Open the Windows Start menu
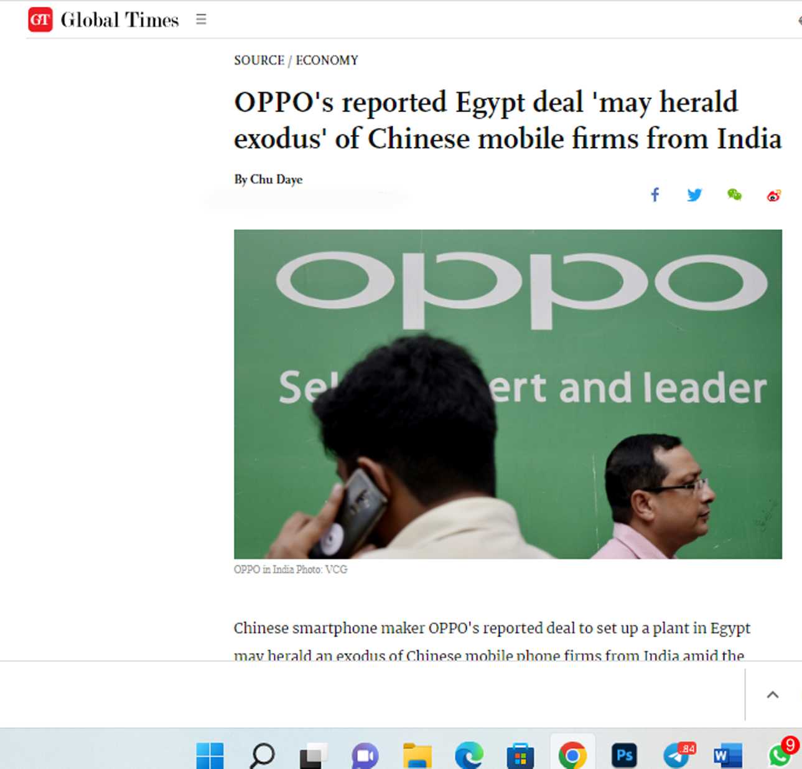Viewport: 802px width, 769px height. point(210,755)
